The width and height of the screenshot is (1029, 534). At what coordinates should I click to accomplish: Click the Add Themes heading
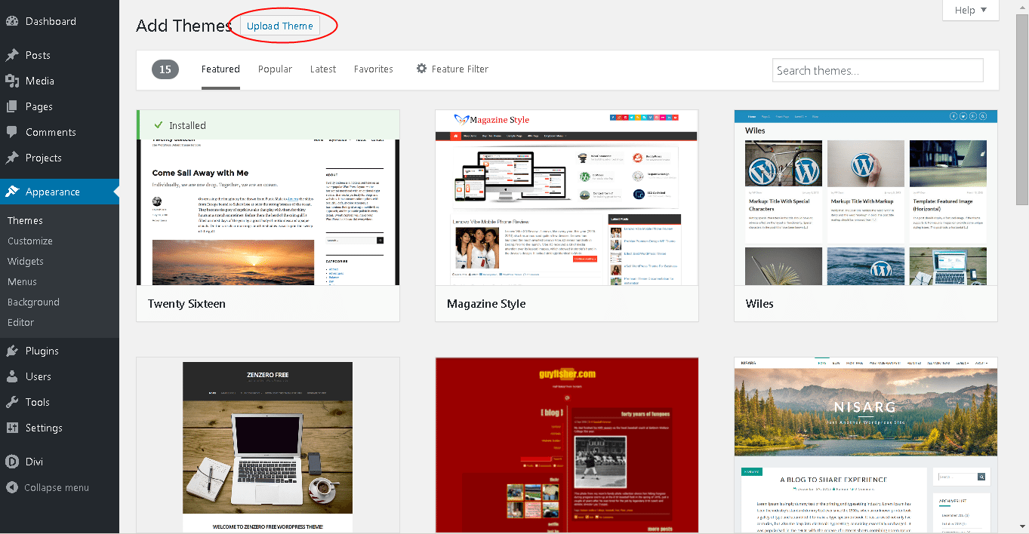point(183,26)
